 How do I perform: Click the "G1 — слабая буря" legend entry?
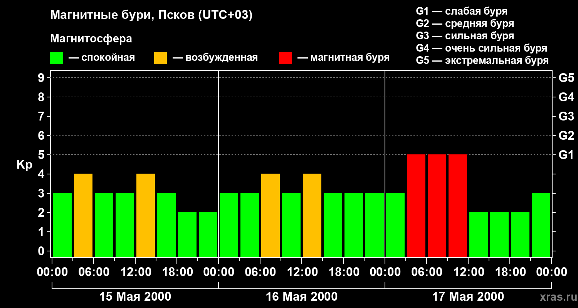461,11
